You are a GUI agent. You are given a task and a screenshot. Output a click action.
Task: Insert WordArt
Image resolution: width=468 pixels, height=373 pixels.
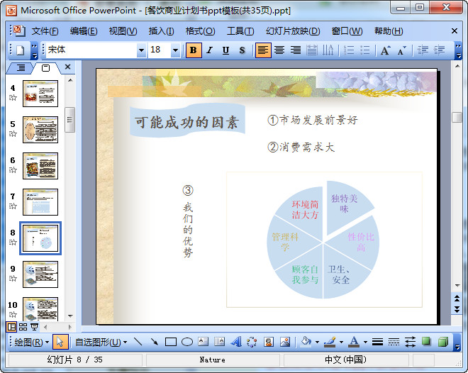[236, 342]
